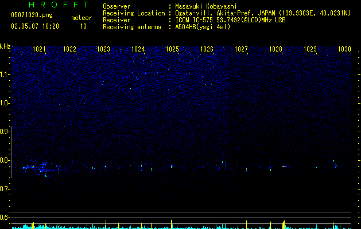Viewport: 361px width, 229px height.
Task: Click the Receiving Location field label
Action: [x=134, y=13]
